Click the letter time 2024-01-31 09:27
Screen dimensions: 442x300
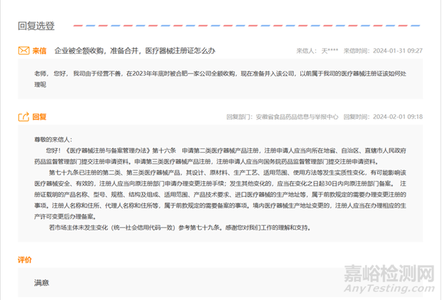tap(398, 50)
